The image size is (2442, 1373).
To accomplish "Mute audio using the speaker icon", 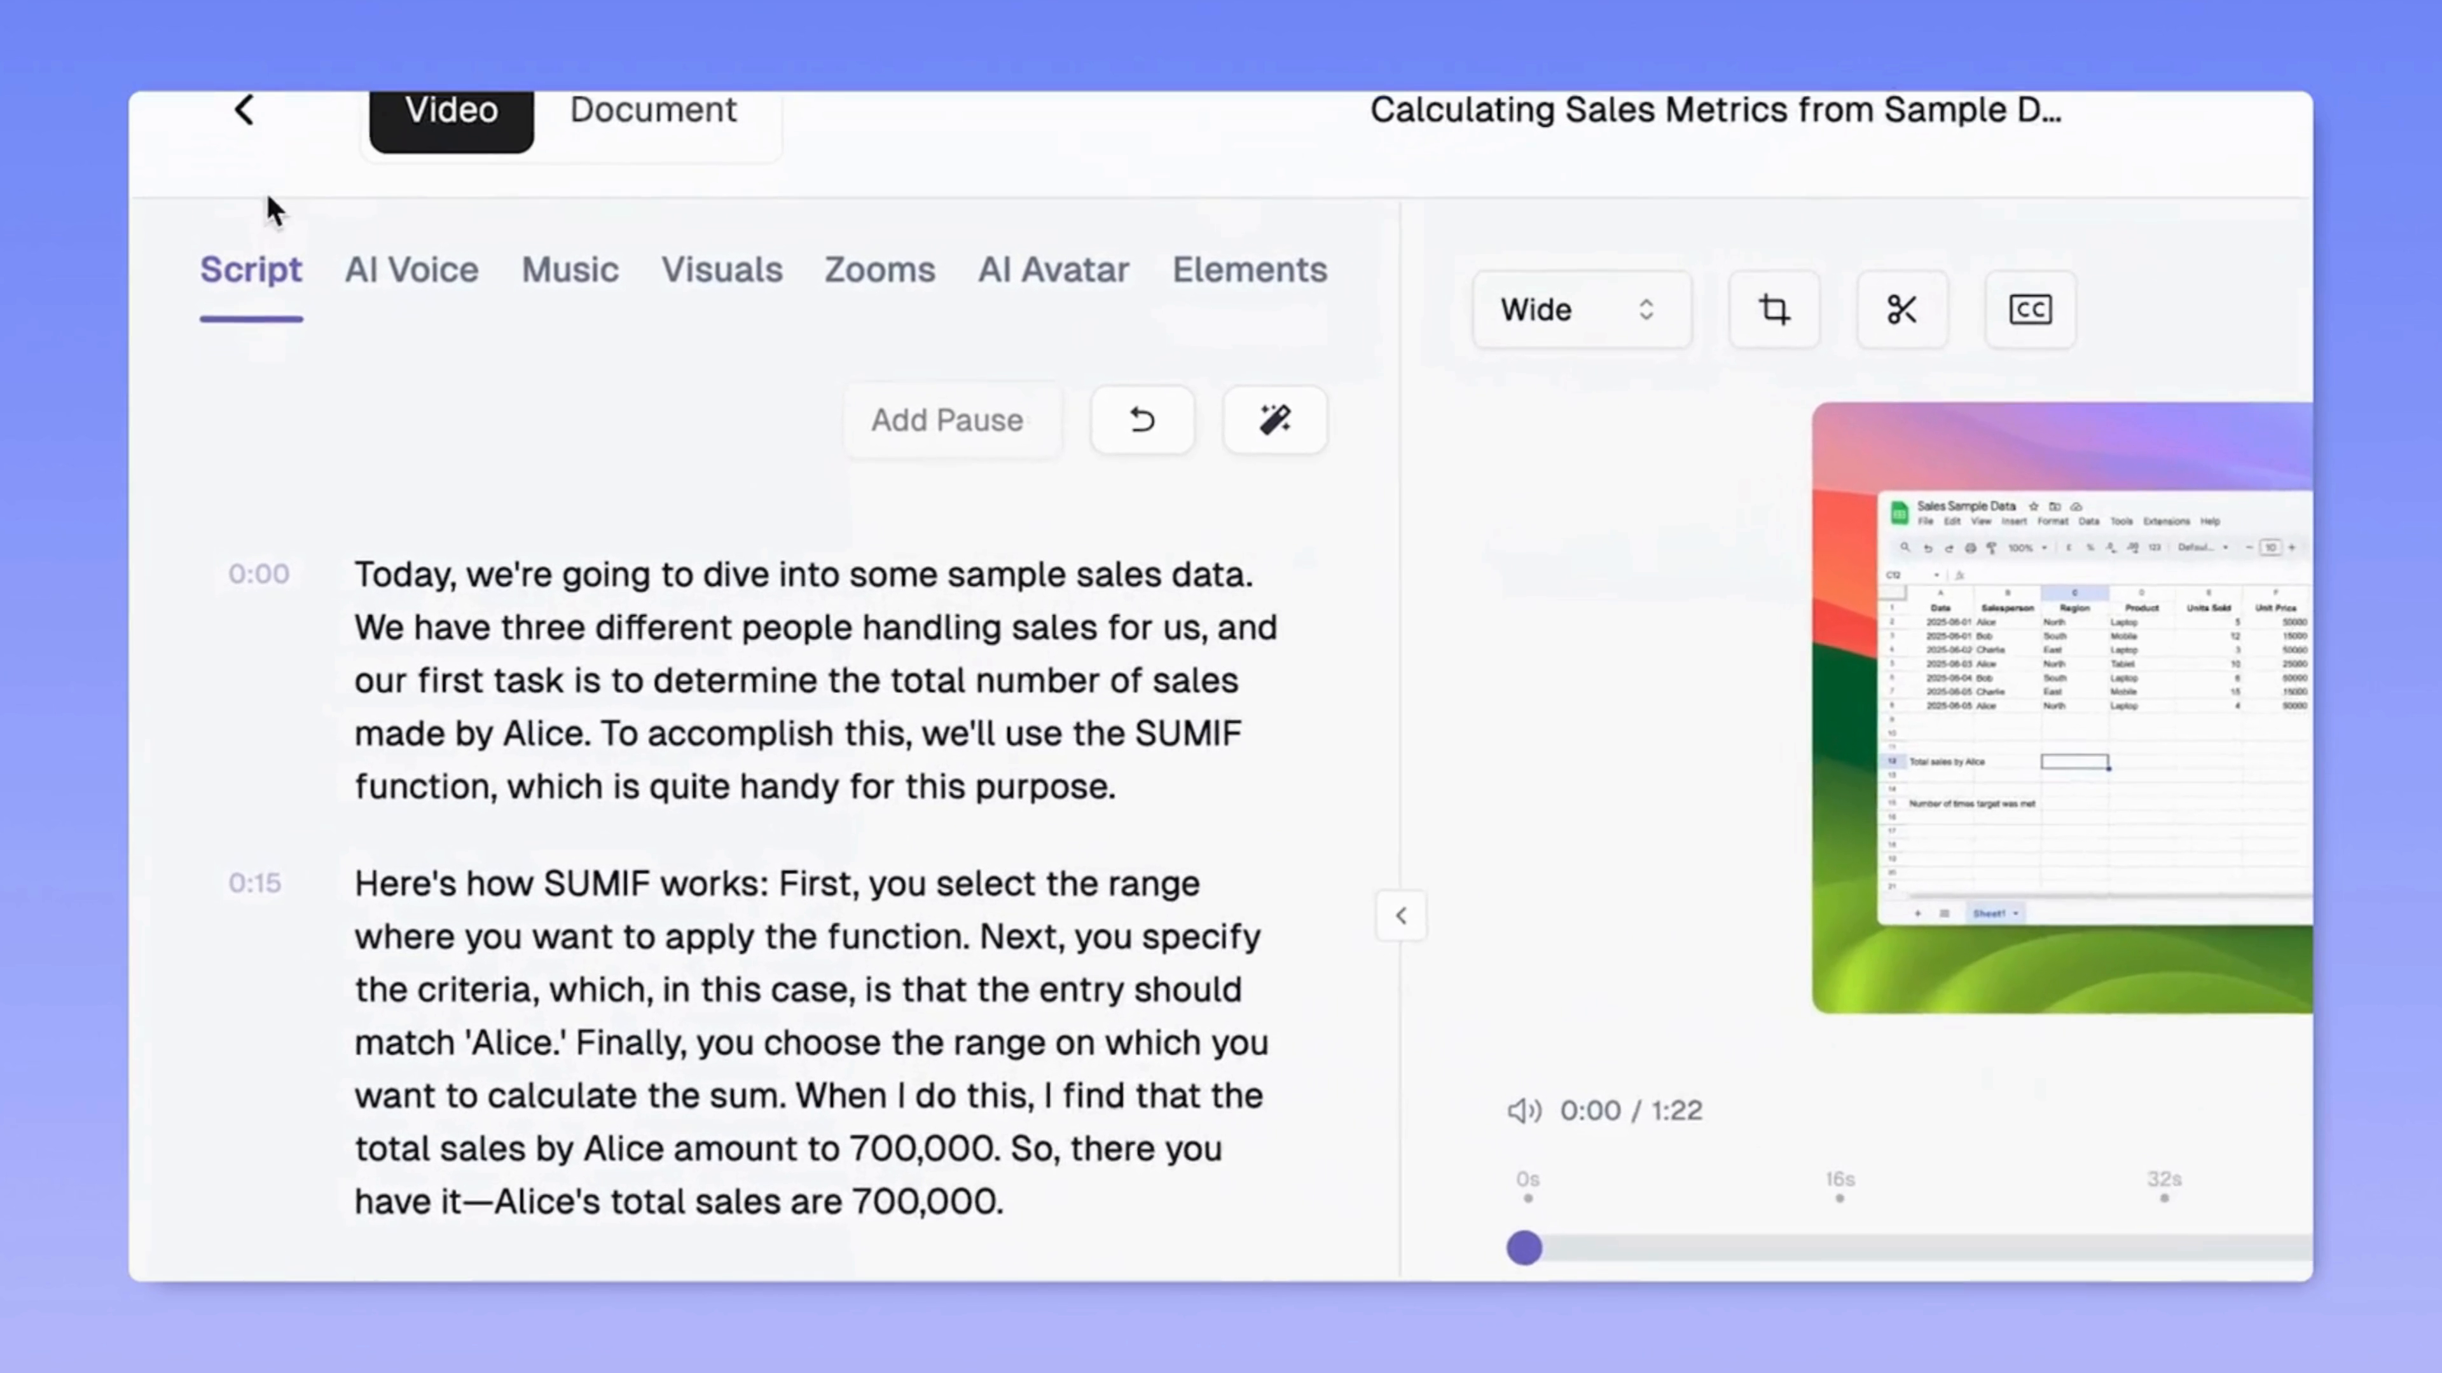I will [x=1524, y=1110].
